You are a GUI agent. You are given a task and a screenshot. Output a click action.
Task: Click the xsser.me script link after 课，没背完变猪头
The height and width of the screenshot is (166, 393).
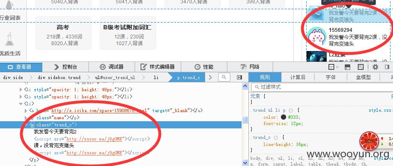pyautogui.click(x=94, y=153)
